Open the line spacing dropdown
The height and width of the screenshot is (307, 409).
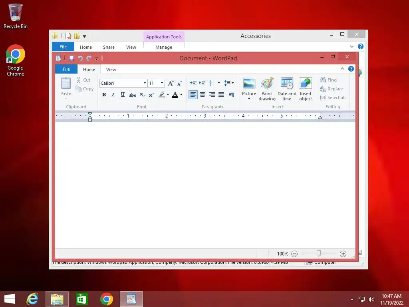[229, 83]
